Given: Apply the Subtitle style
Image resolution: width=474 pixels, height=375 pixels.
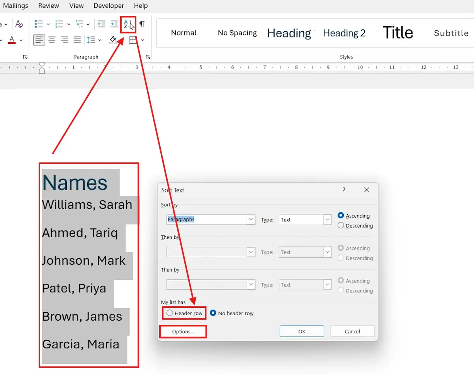Looking at the screenshot, I should coord(451,33).
